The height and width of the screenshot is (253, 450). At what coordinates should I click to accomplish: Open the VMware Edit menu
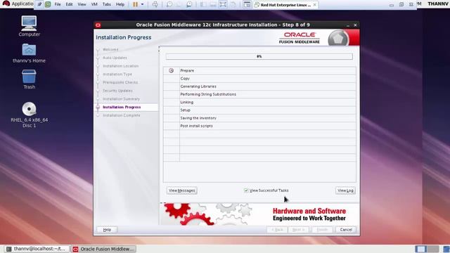tap(69, 4)
